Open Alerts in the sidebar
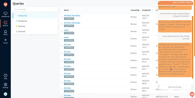195x98 pixels. click(x=5, y=33)
